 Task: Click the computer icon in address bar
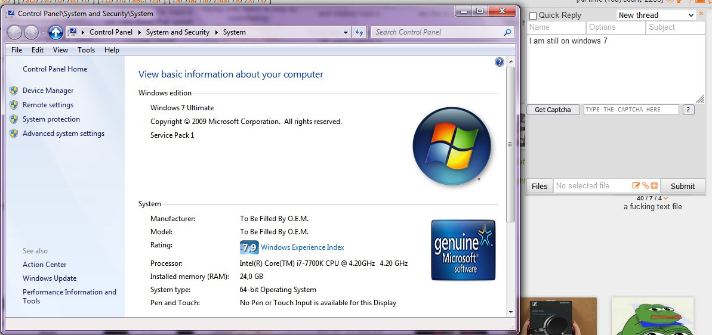[73, 32]
